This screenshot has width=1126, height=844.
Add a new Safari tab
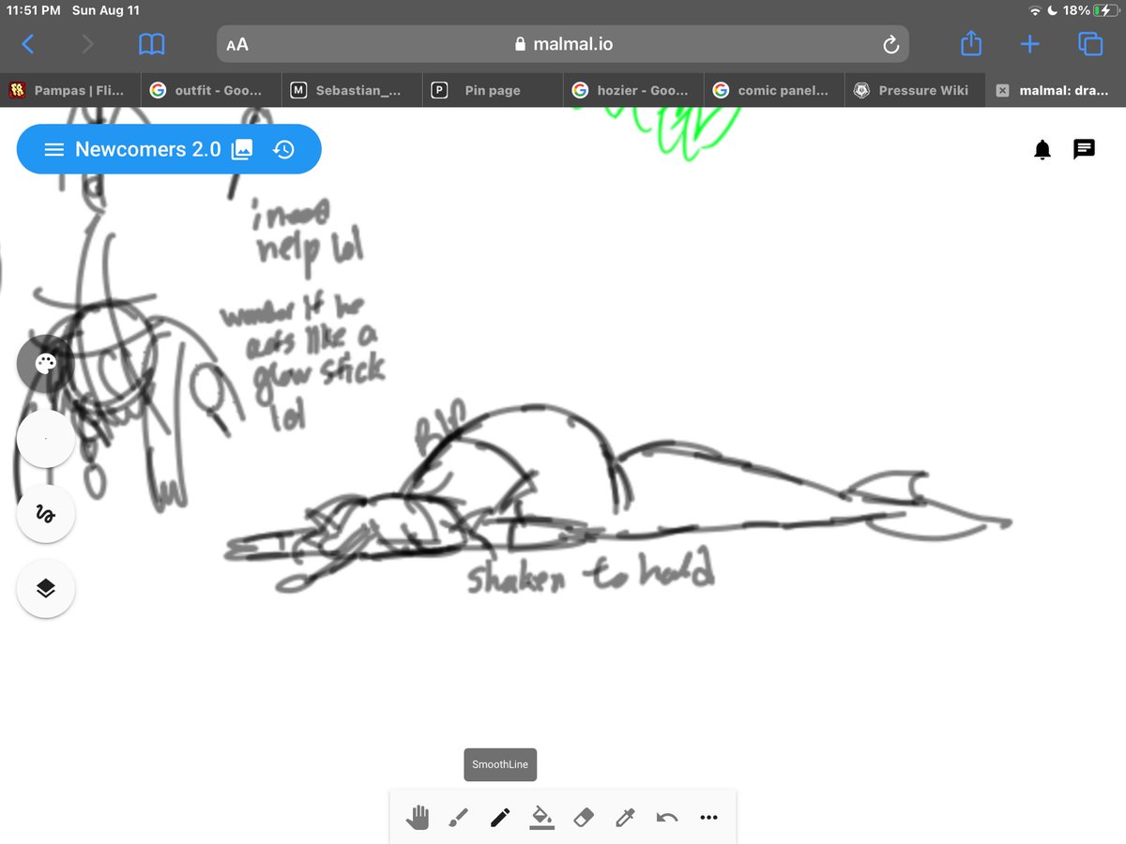pyautogui.click(x=1030, y=44)
